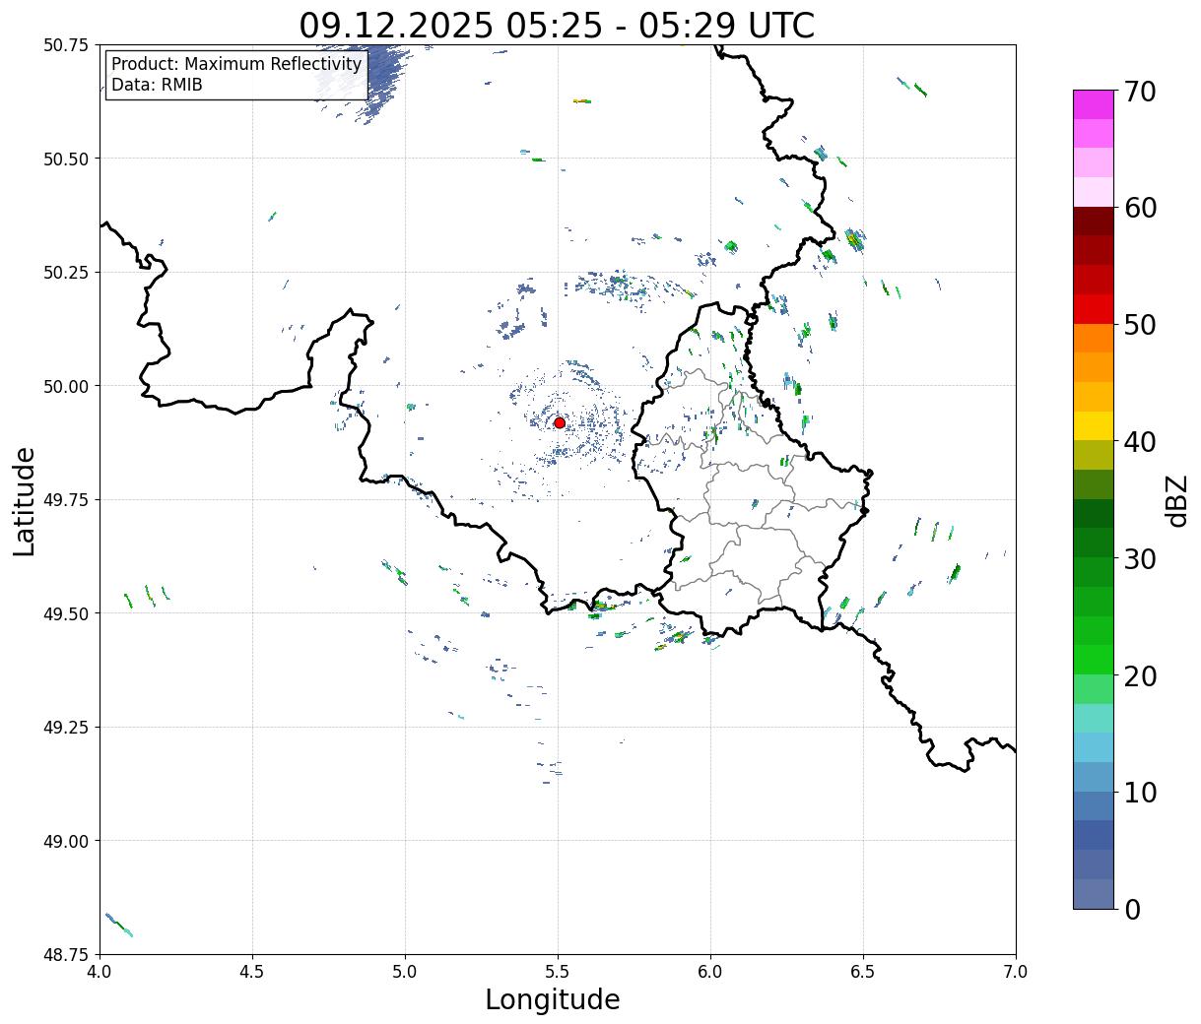Click the magenta swatch atop the colorbar
Screen dimensions: 1201x1024
click(1094, 104)
